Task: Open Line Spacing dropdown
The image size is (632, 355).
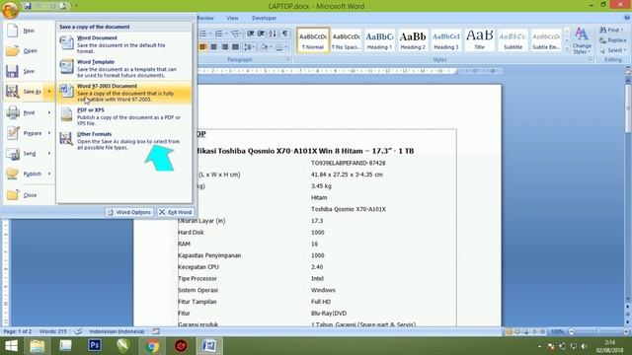Action: tap(250, 47)
